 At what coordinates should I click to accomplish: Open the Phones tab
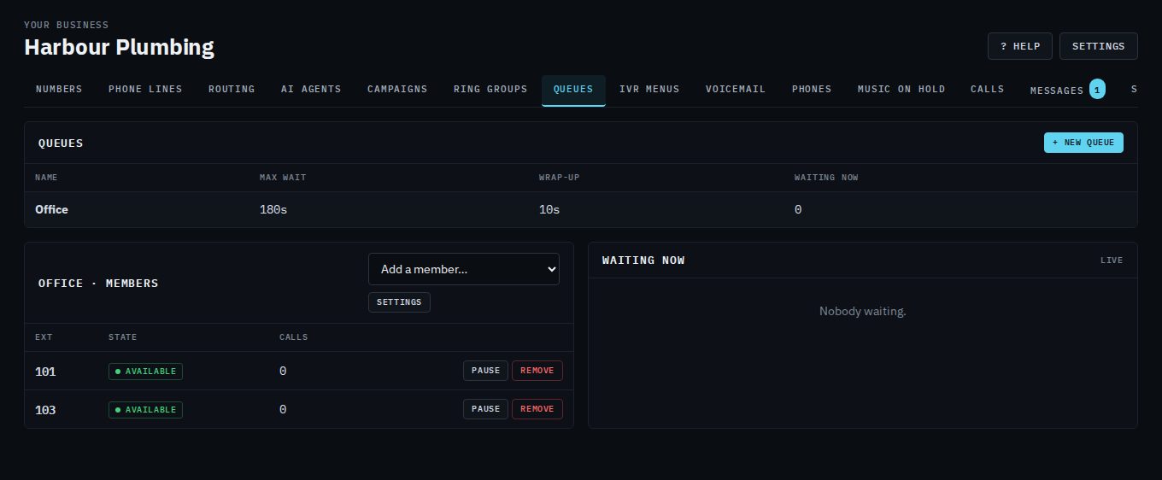click(x=812, y=90)
